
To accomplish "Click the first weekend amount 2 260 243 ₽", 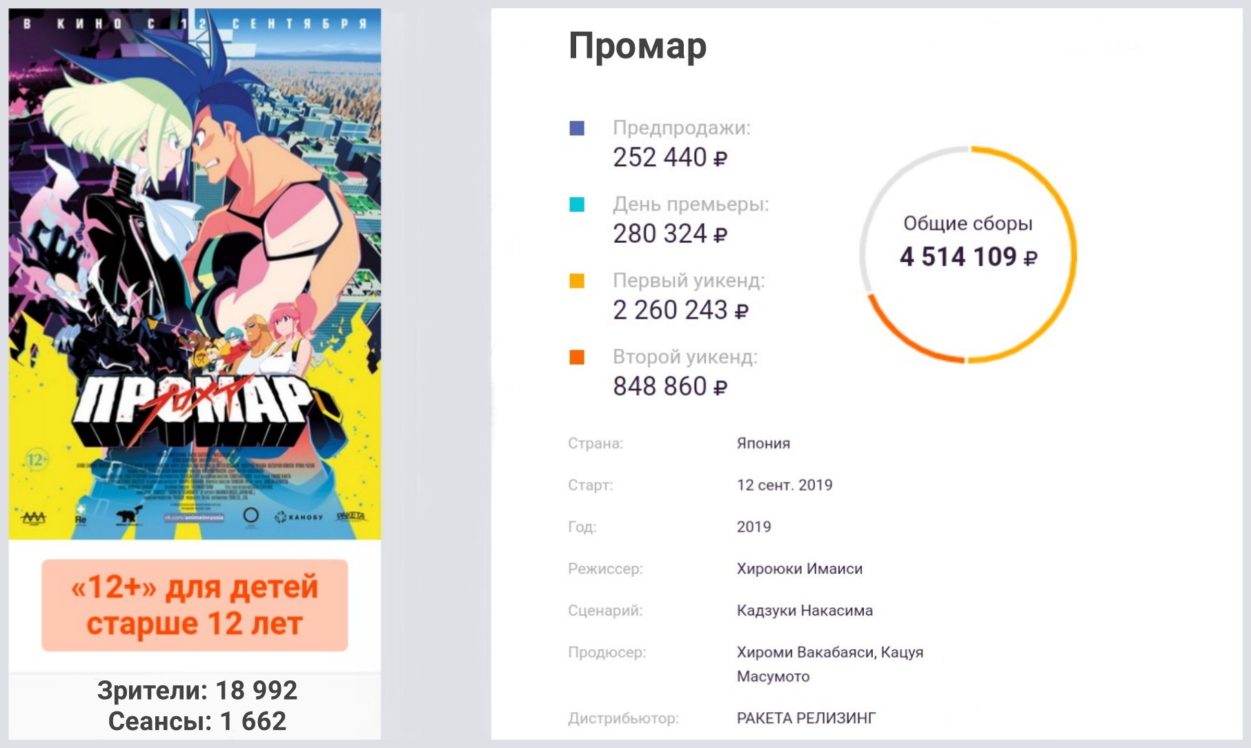I will tap(680, 311).
